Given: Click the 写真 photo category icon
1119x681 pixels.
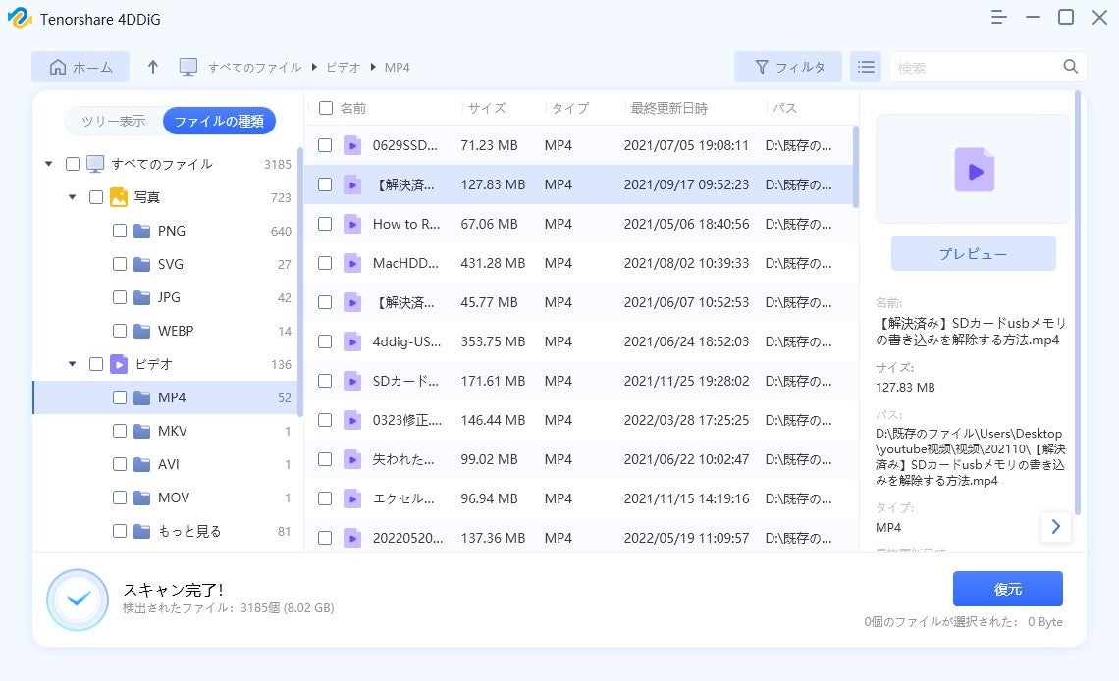Looking at the screenshot, I should coord(119,197).
